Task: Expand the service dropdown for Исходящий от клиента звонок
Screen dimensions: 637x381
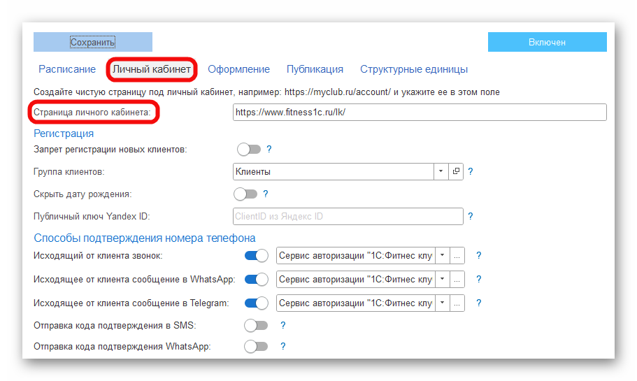Action: point(443,256)
